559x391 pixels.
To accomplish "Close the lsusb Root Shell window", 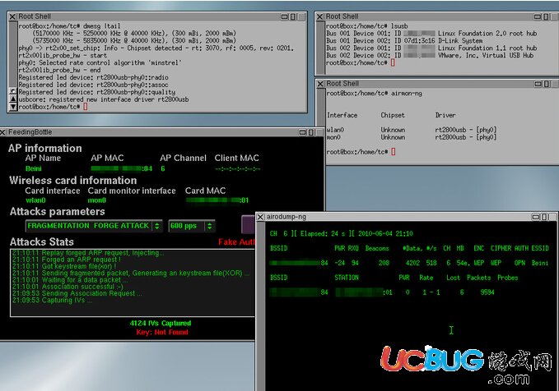I will point(320,16).
